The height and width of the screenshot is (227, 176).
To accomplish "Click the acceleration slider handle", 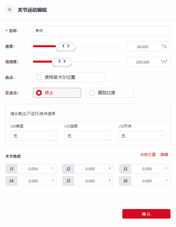I will [x=62, y=61].
